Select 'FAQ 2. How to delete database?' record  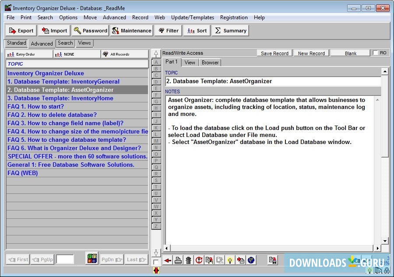click(77, 115)
